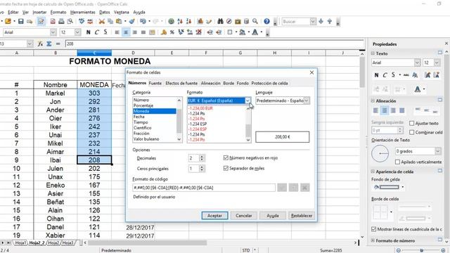
Task: Increase the Decimales spinner value
Action: click(x=202, y=156)
